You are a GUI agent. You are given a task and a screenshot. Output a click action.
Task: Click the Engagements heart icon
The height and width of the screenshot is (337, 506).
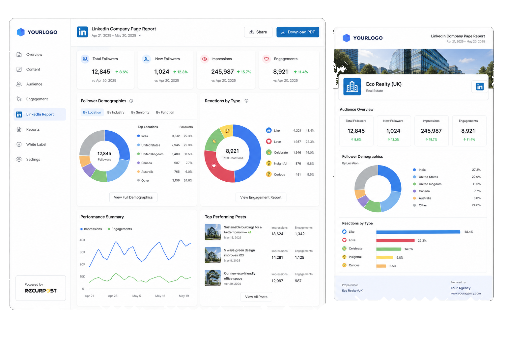(267, 59)
